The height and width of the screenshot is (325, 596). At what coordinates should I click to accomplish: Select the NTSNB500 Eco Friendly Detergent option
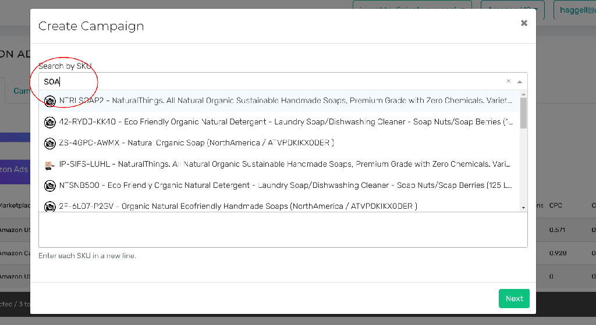(279, 185)
